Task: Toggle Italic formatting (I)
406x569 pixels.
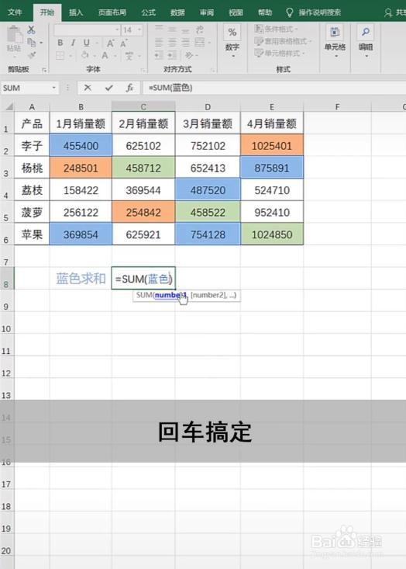Action: coord(73,43)
